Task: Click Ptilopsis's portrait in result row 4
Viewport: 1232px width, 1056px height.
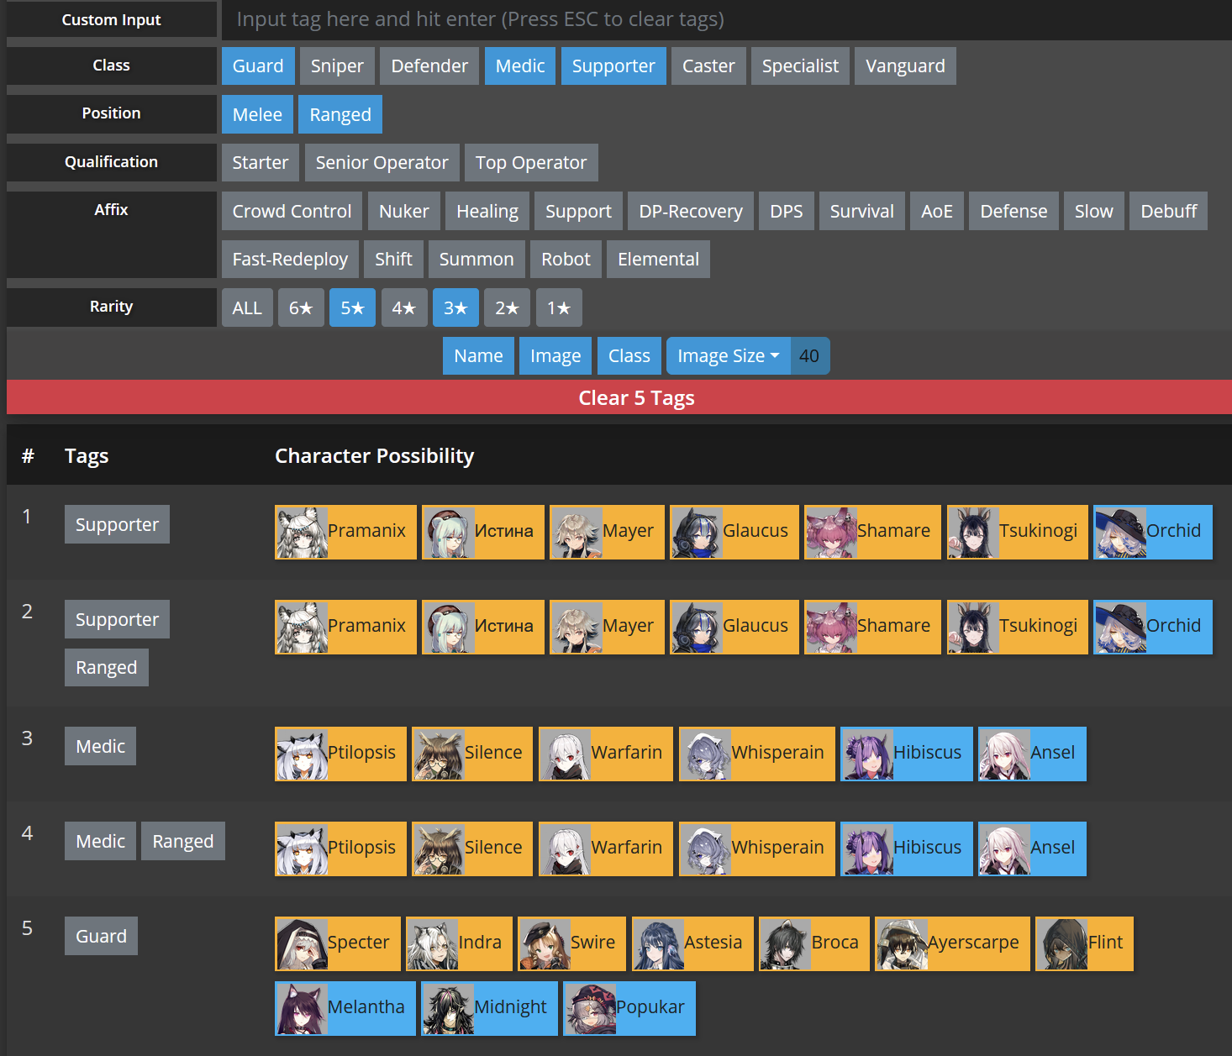Action: (302, 848)
